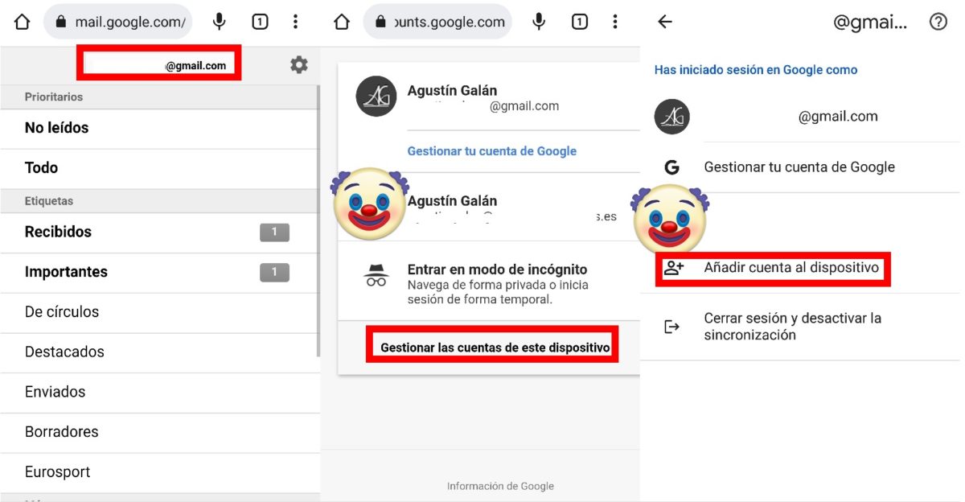The height and width of the screenshot is (502, 965).
Task: Tap Información de Google footer link
Action: coord(500,486)
